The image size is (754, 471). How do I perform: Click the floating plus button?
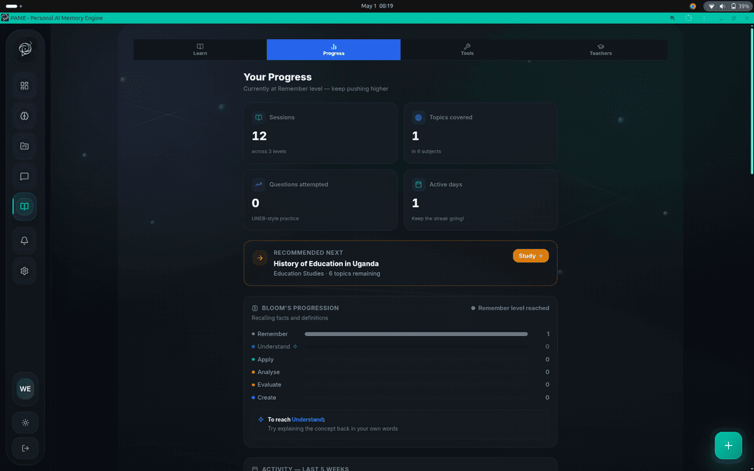pos(728,445)
